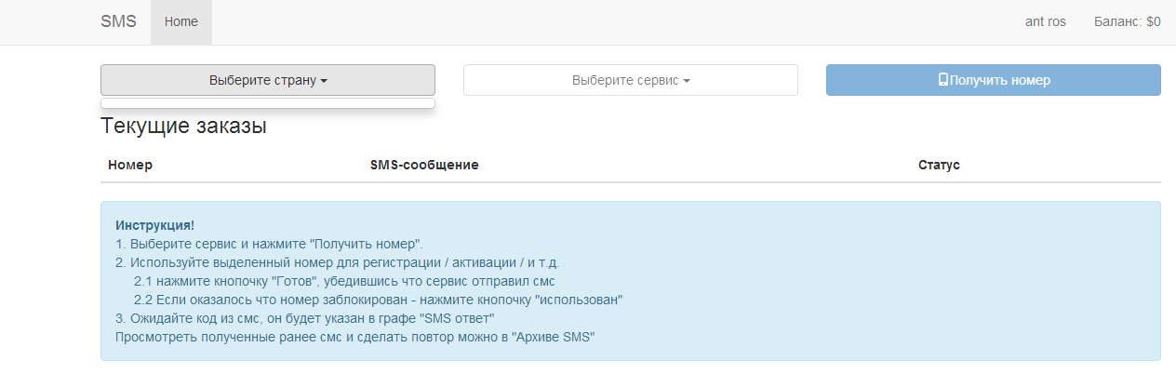Expand the Выберите страну dropdown

pos(268,80)
